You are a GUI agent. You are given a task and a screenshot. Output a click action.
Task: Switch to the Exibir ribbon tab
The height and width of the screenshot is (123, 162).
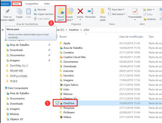(x=47, y=4)
